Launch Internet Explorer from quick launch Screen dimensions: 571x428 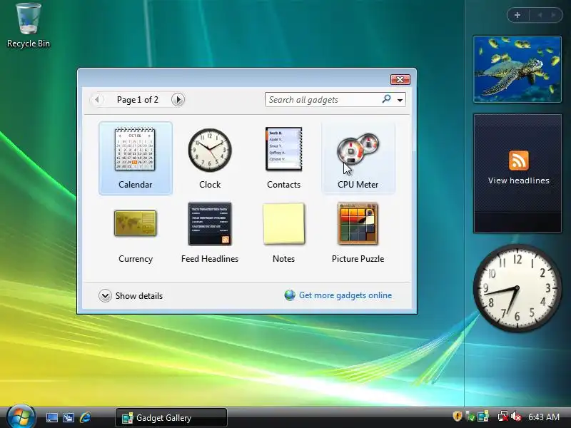(85, 417)
